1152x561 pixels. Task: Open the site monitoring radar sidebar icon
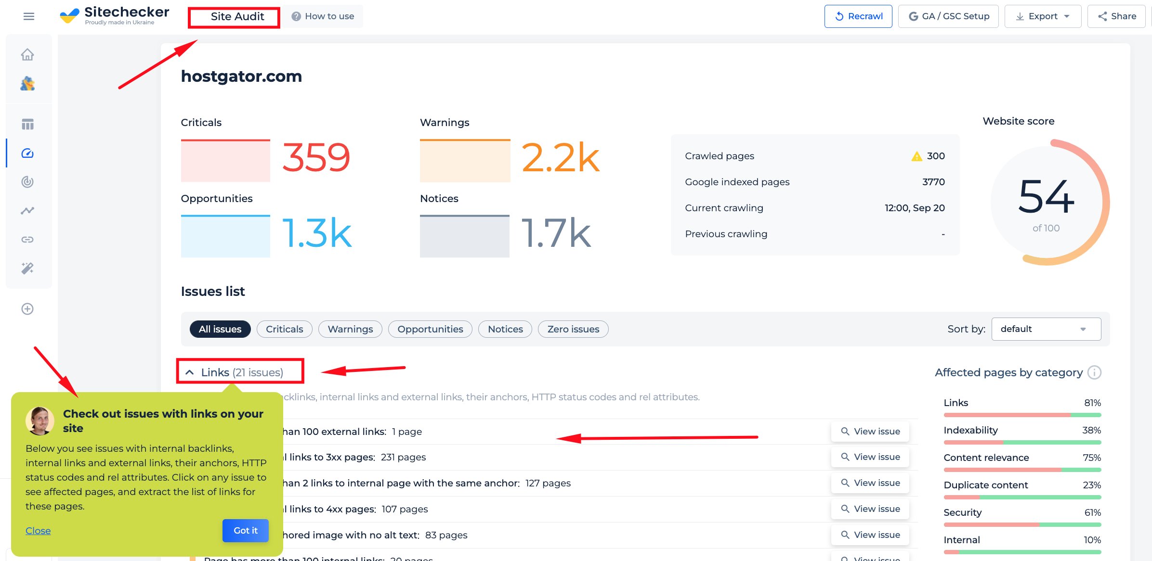(27, 182)
